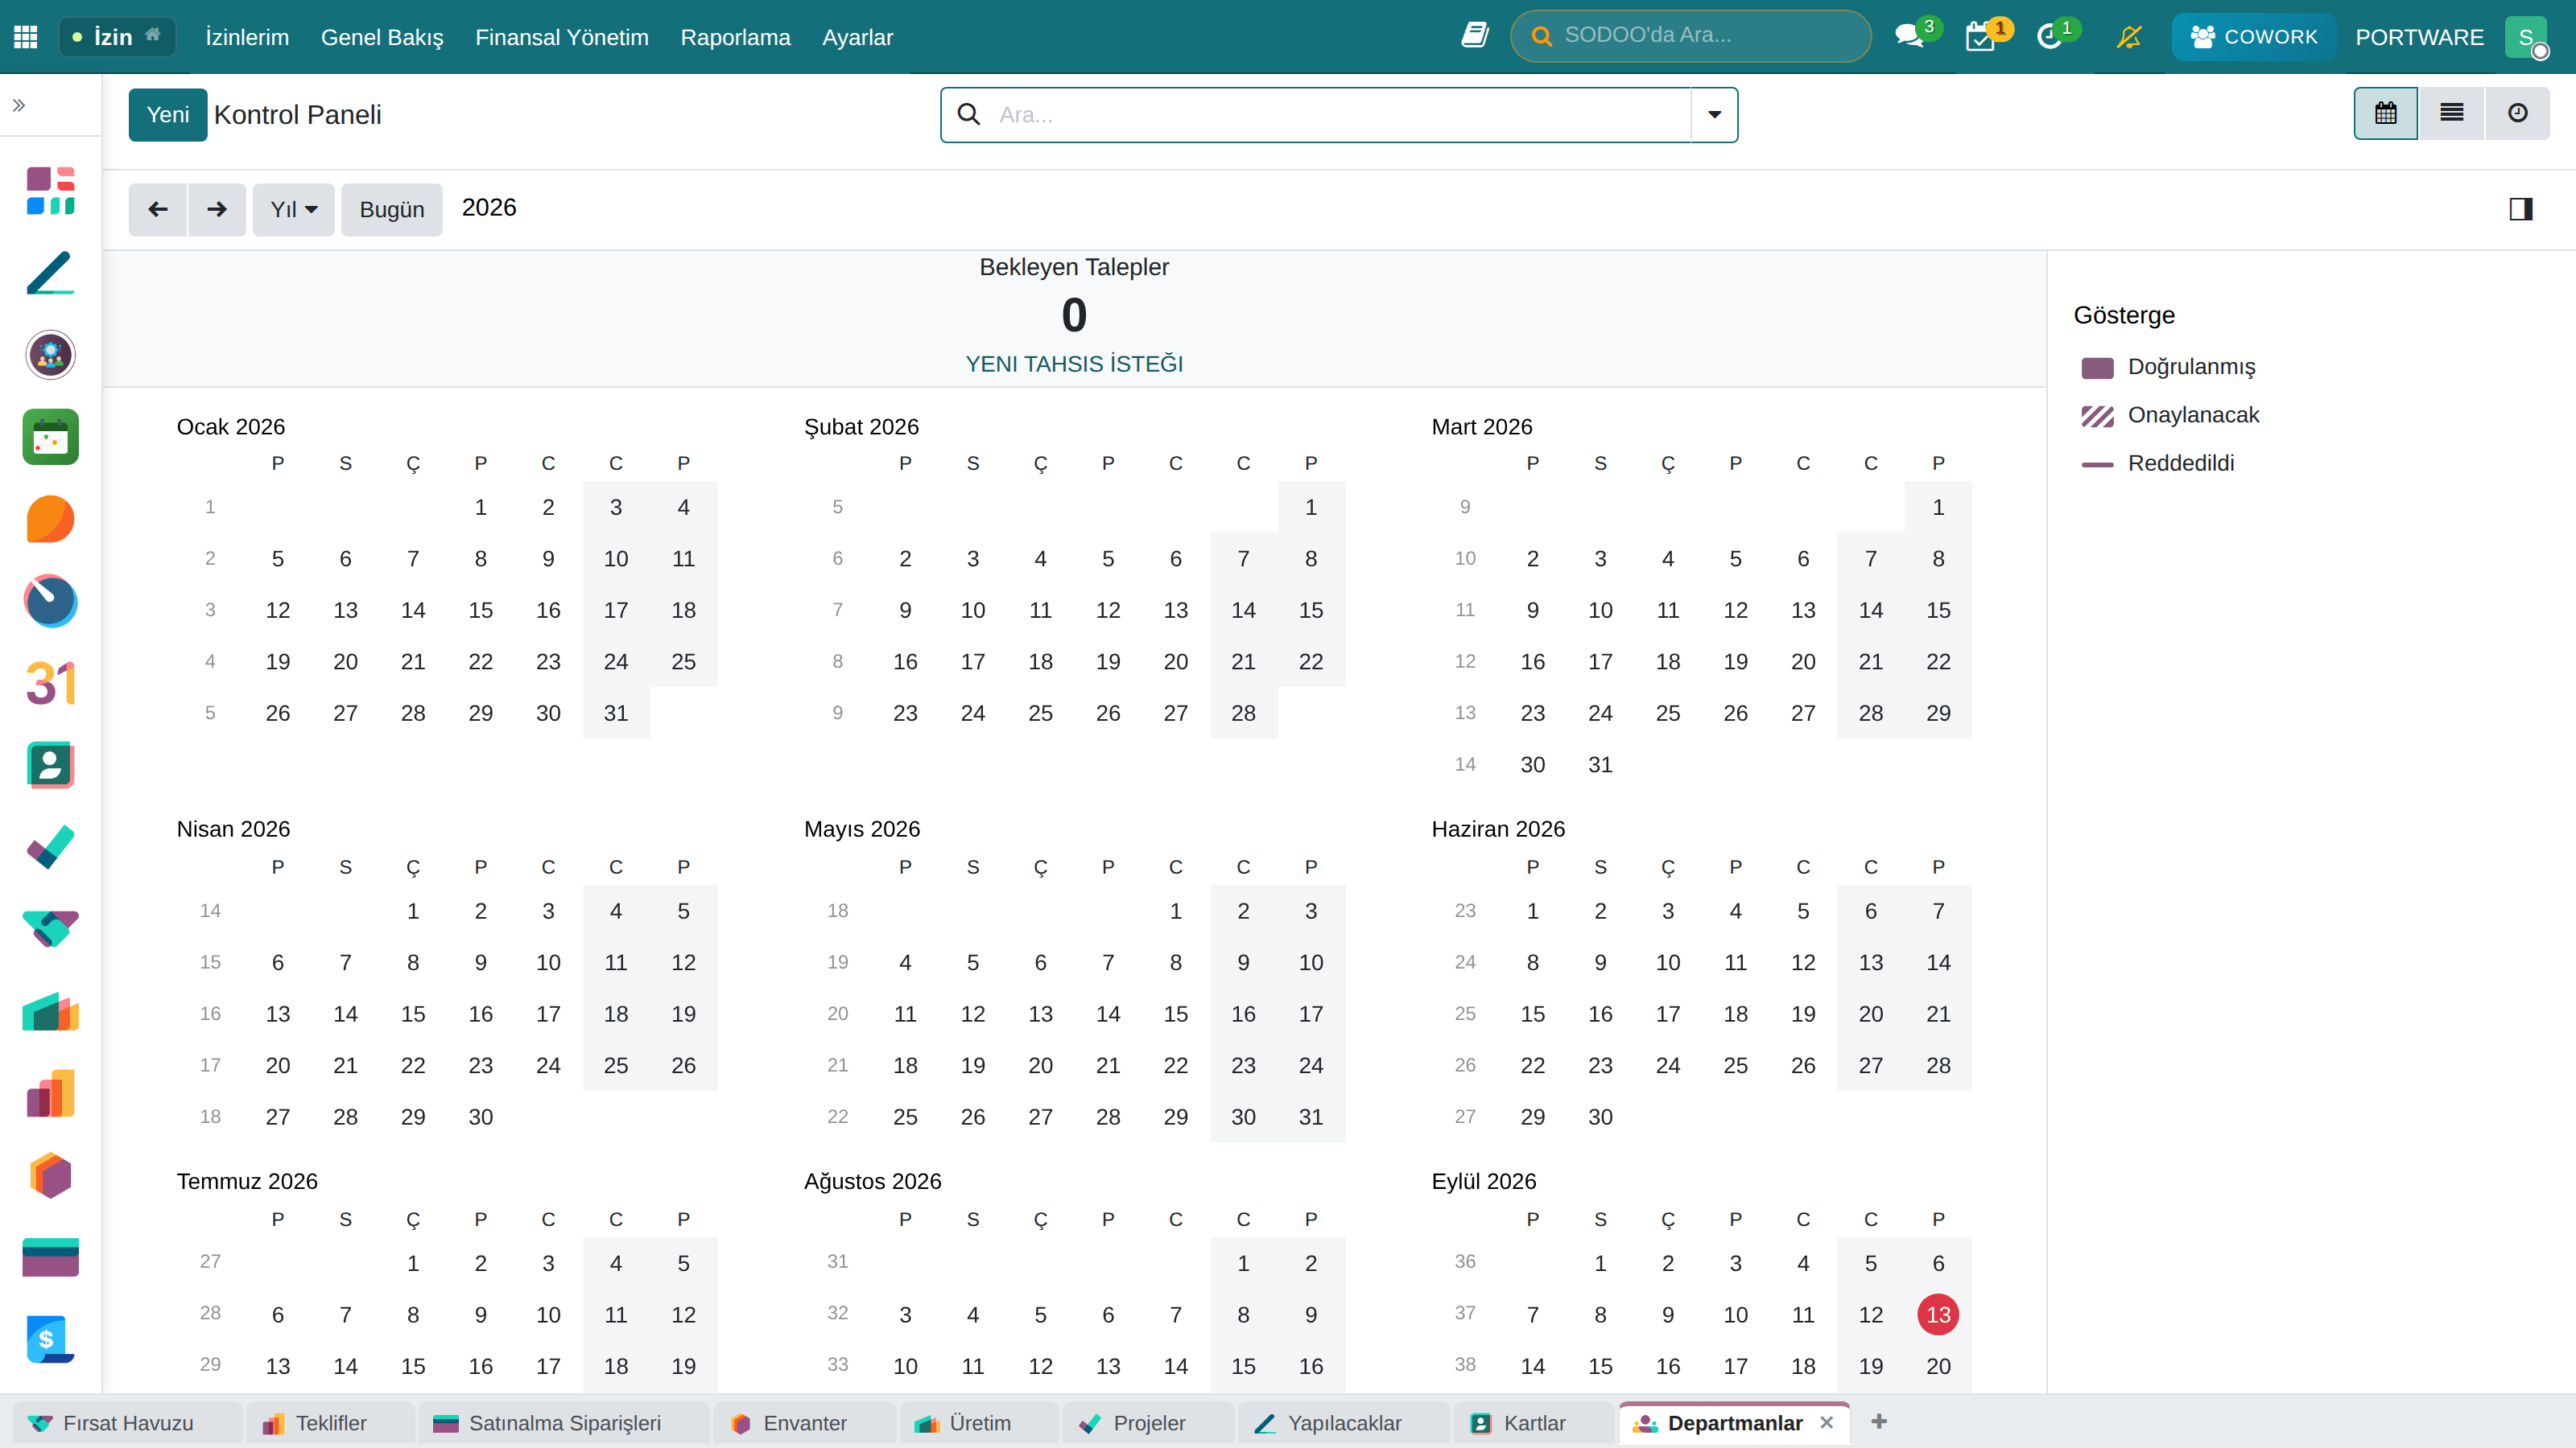Open the Ayarlar menu
This screenshot has height=1448, width=2576.
click(x=857, y=37)
